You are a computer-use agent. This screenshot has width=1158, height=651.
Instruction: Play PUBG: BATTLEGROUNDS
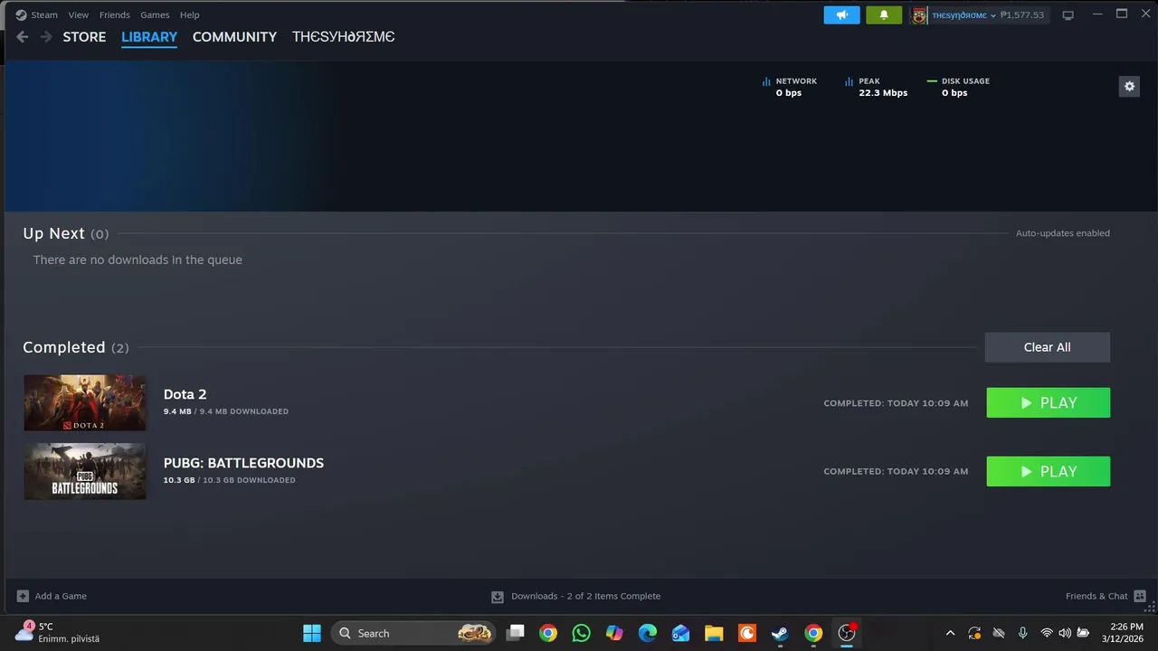[x=1048, y=471]
